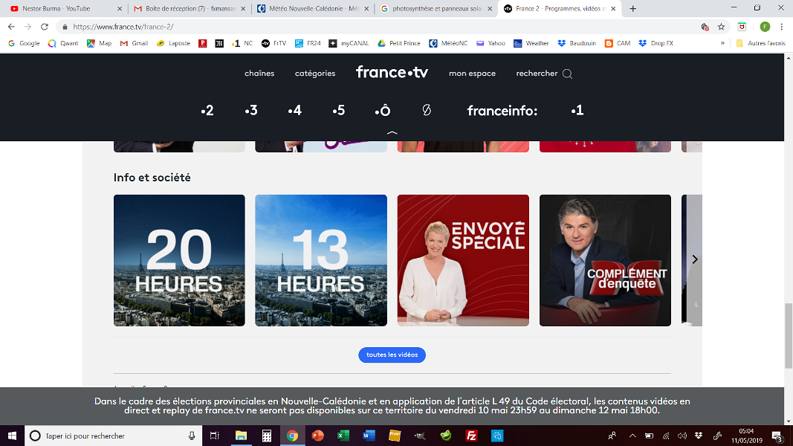
Task: Open the France 2 channel icon
Action: [x=207, y=111]
